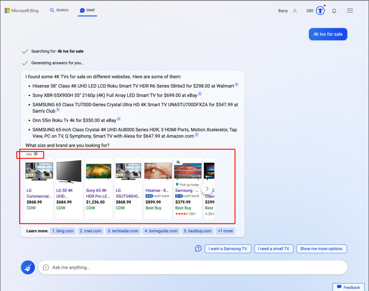Click the $684.99 price on LG 50 4K
369x291 pixels.
click(x=64, y=202)
